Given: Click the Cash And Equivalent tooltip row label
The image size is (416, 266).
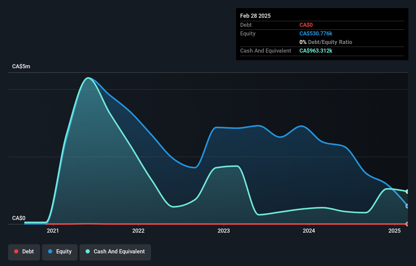Looking at the screenshot, I should coord(266,51).
